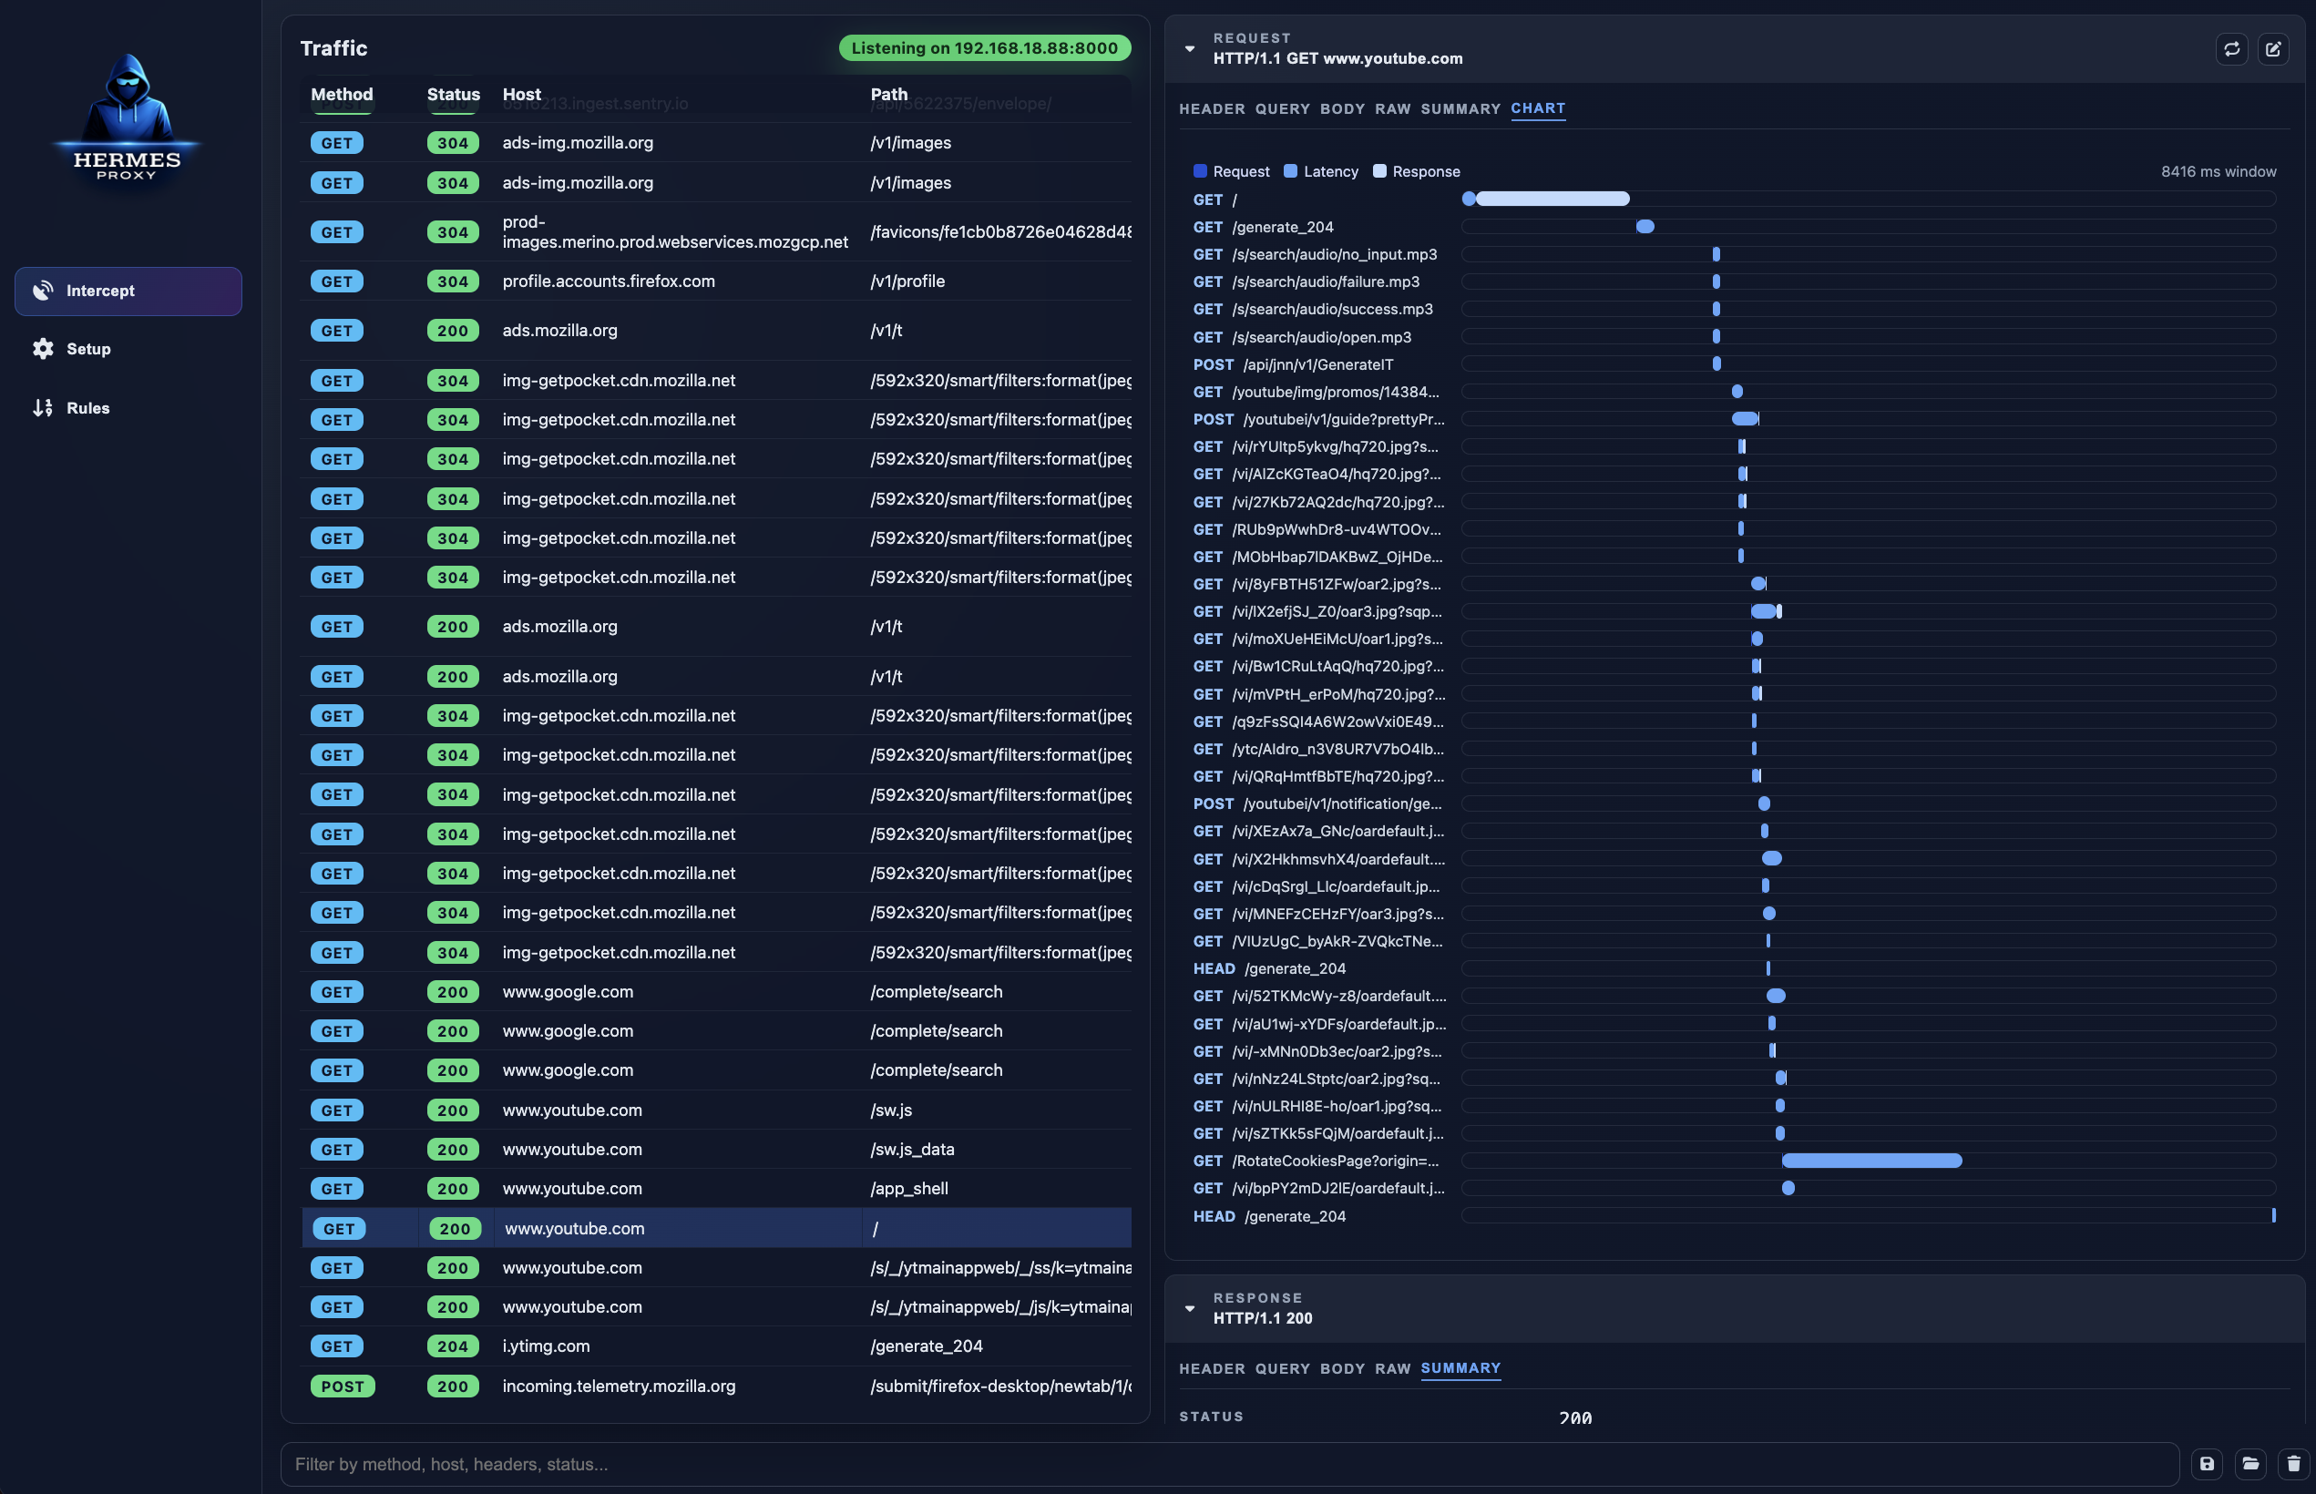Viewport: 2316px width, 1494px height.
Task: Open the request HEADER tab
Action: [1212, 108]
